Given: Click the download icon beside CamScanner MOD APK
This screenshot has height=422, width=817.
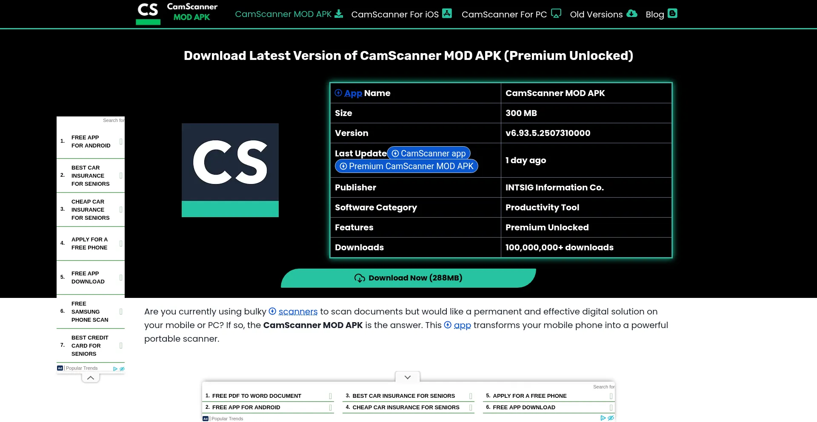Looking at the screenshot, I should click(339, 14).
